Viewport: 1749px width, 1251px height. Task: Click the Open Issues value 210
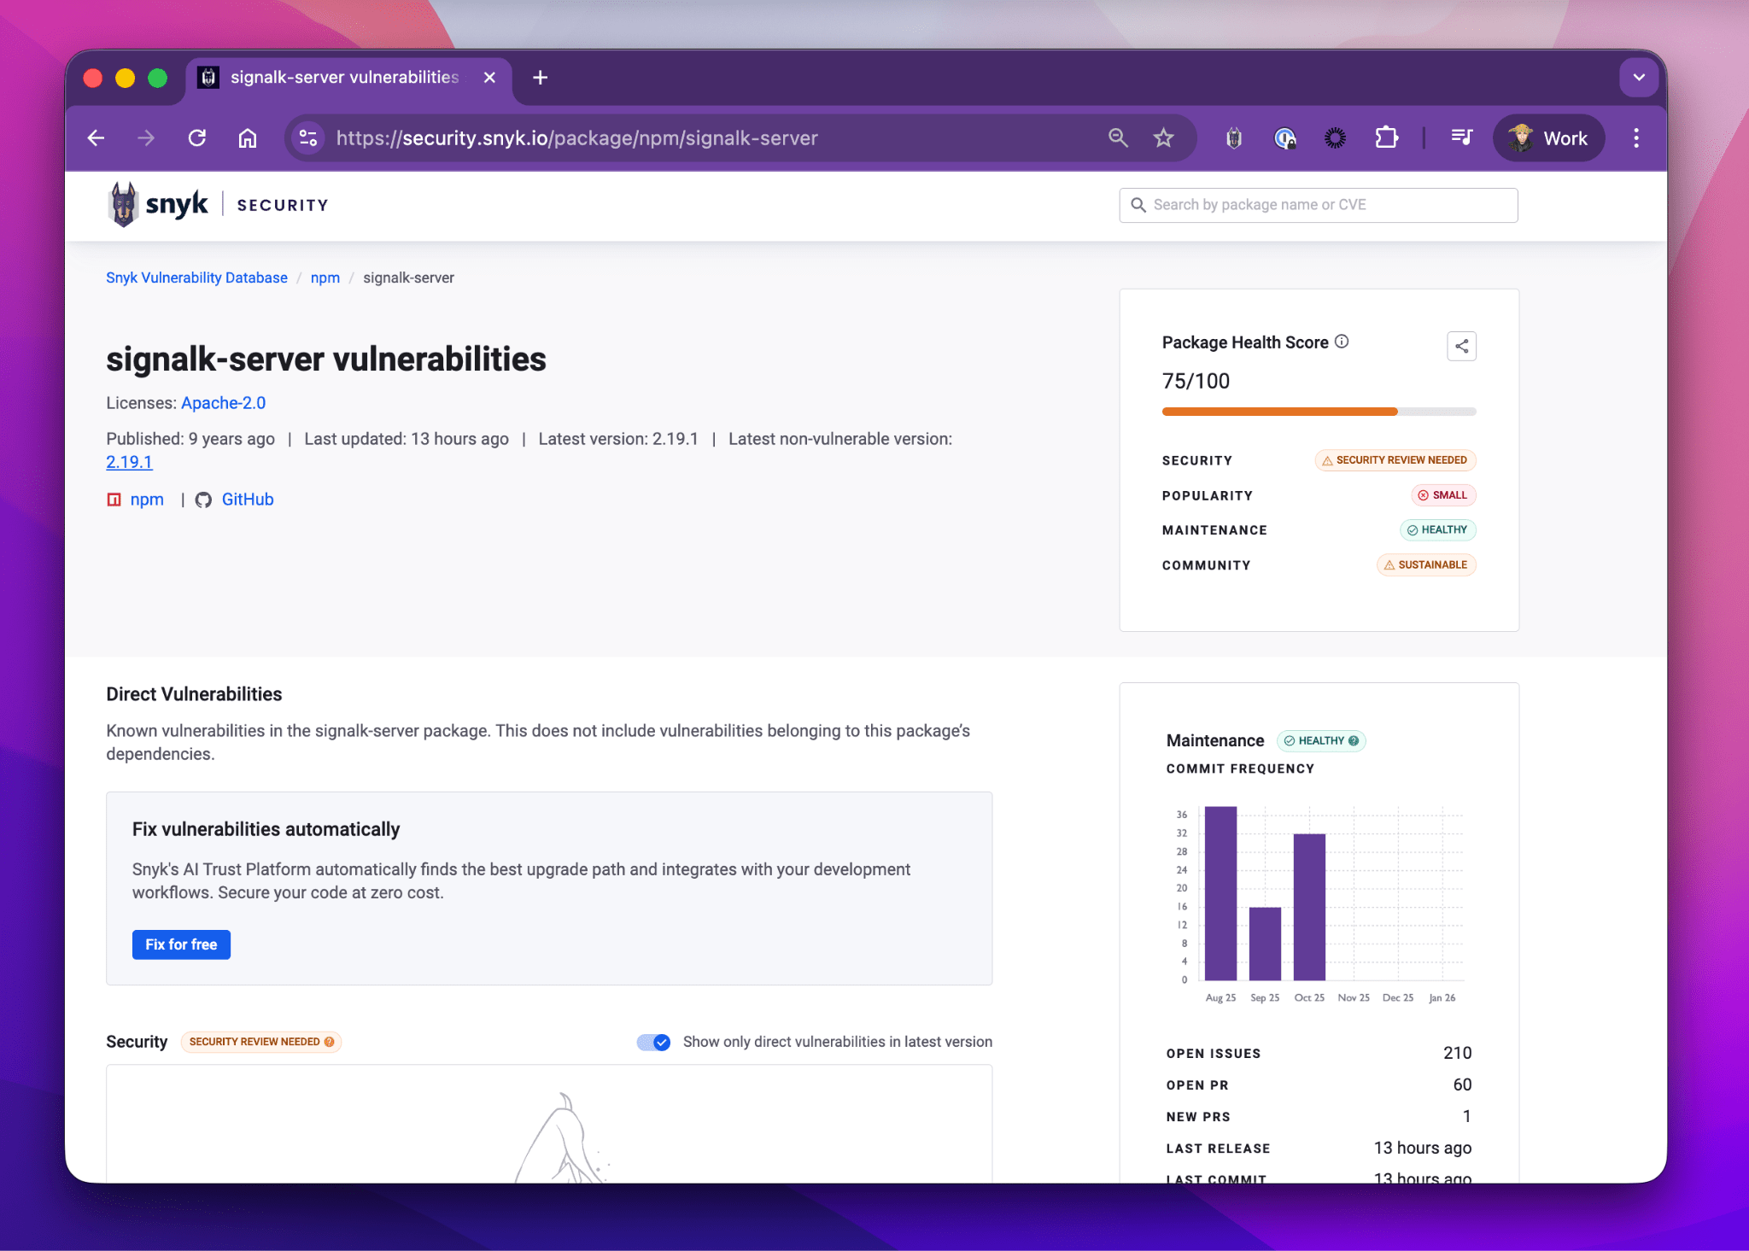1457,1053
